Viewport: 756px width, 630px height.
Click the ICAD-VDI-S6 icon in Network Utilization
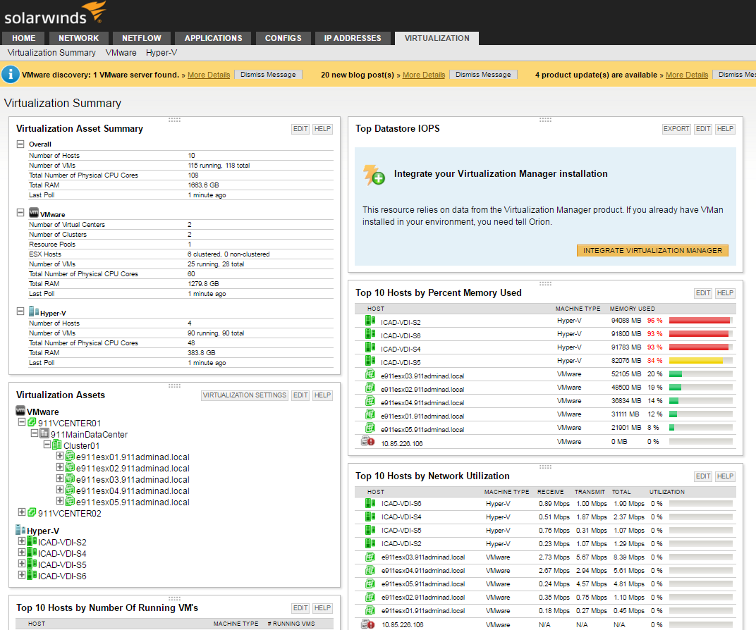tap(370, 503)
